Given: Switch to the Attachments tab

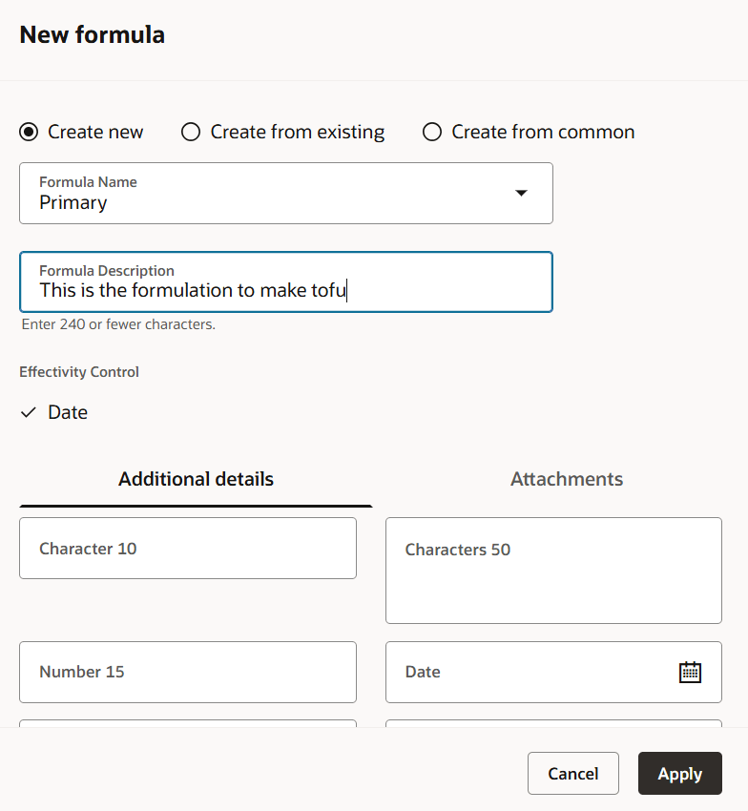Looking at the screenshot, I should pyautogui.click(x=566, y=478).
